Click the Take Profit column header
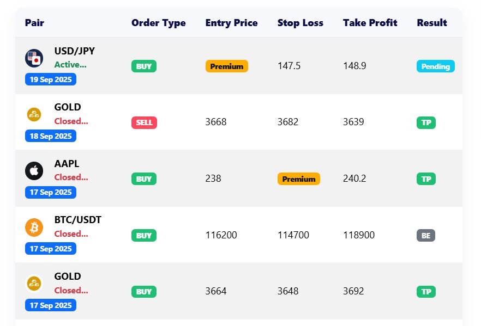Viewport: 481px width, 326px height. click(370, 23)
